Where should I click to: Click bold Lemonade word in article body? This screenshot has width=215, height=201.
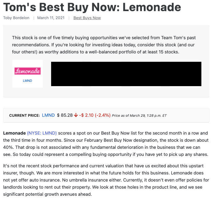[x=14, y=133]
